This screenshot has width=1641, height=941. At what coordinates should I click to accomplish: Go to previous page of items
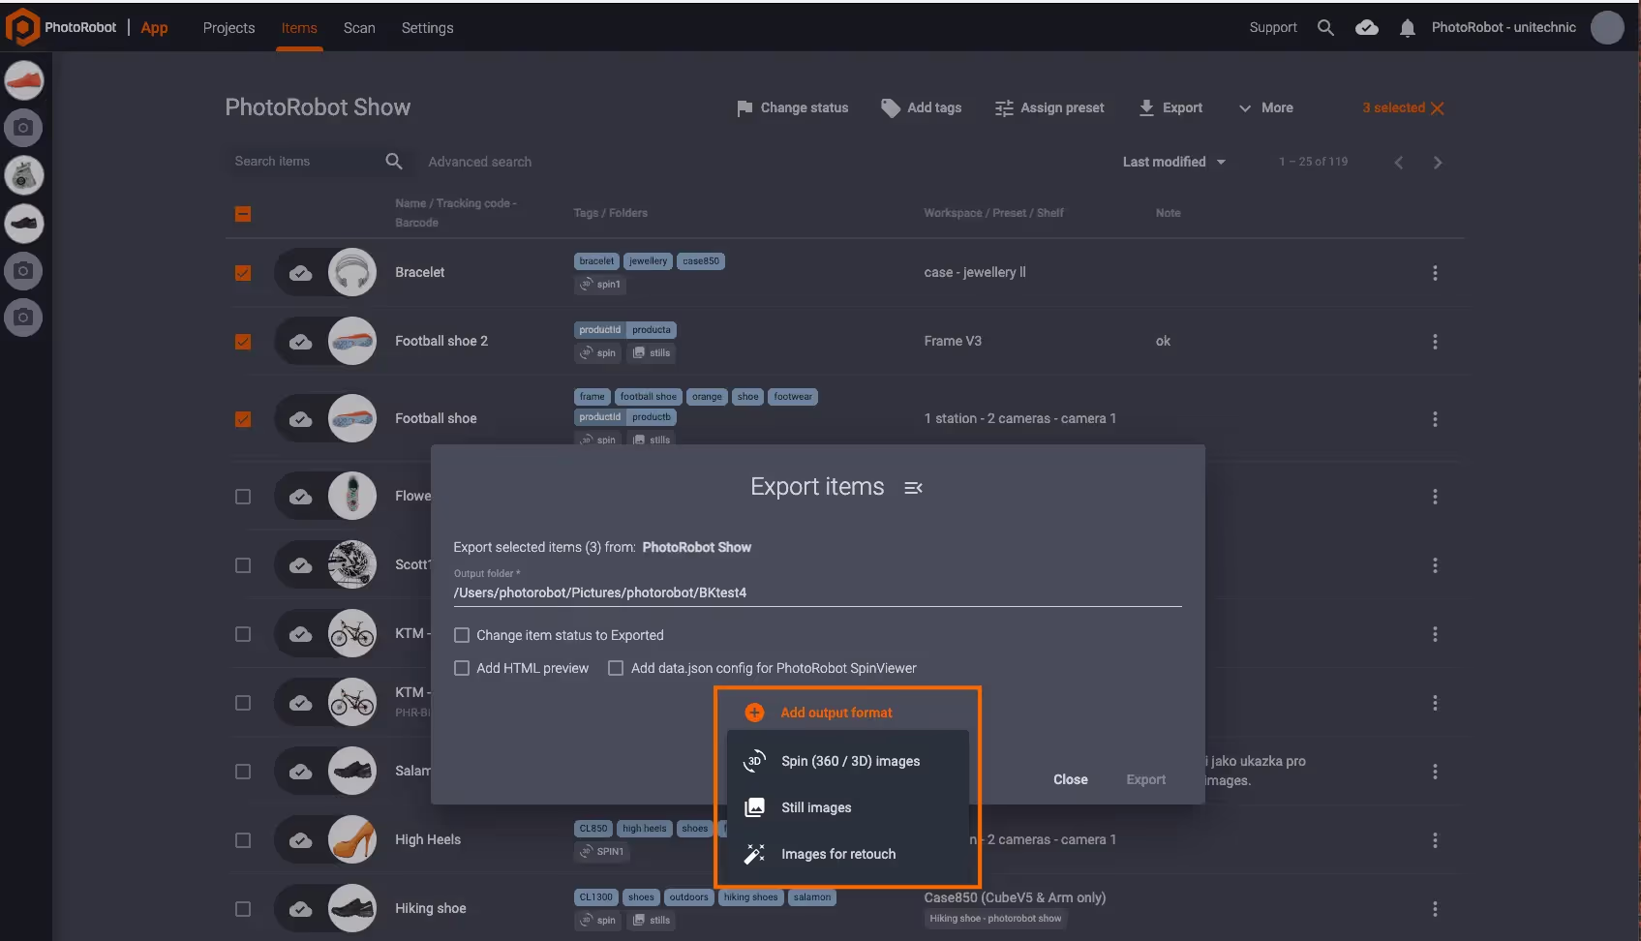(x=1399, y=163)
